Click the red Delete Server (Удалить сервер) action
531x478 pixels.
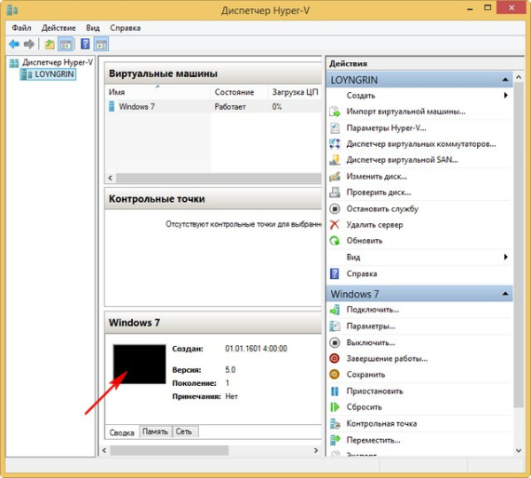[374, 225]
